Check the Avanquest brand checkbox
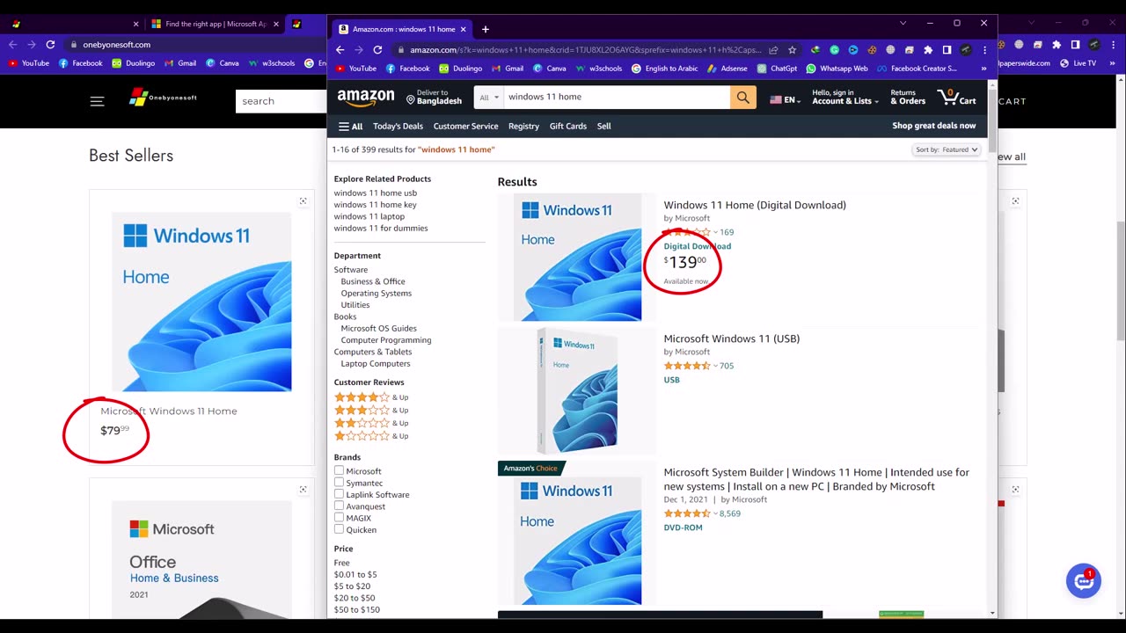 339,506
